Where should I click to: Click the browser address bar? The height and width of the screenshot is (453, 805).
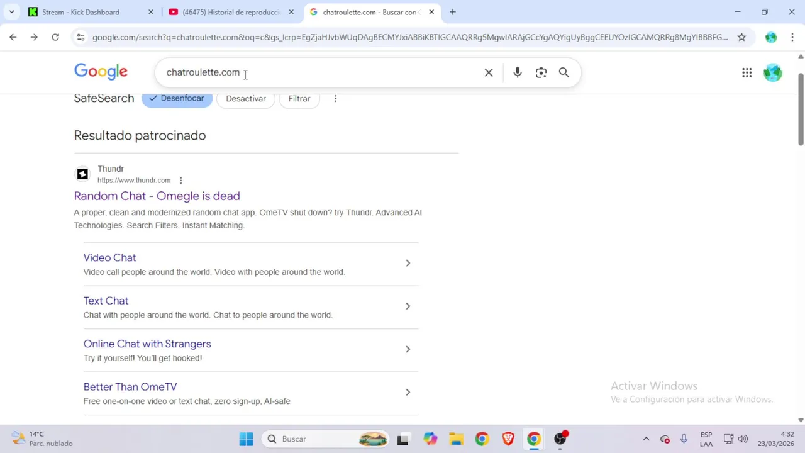point(410,37)
